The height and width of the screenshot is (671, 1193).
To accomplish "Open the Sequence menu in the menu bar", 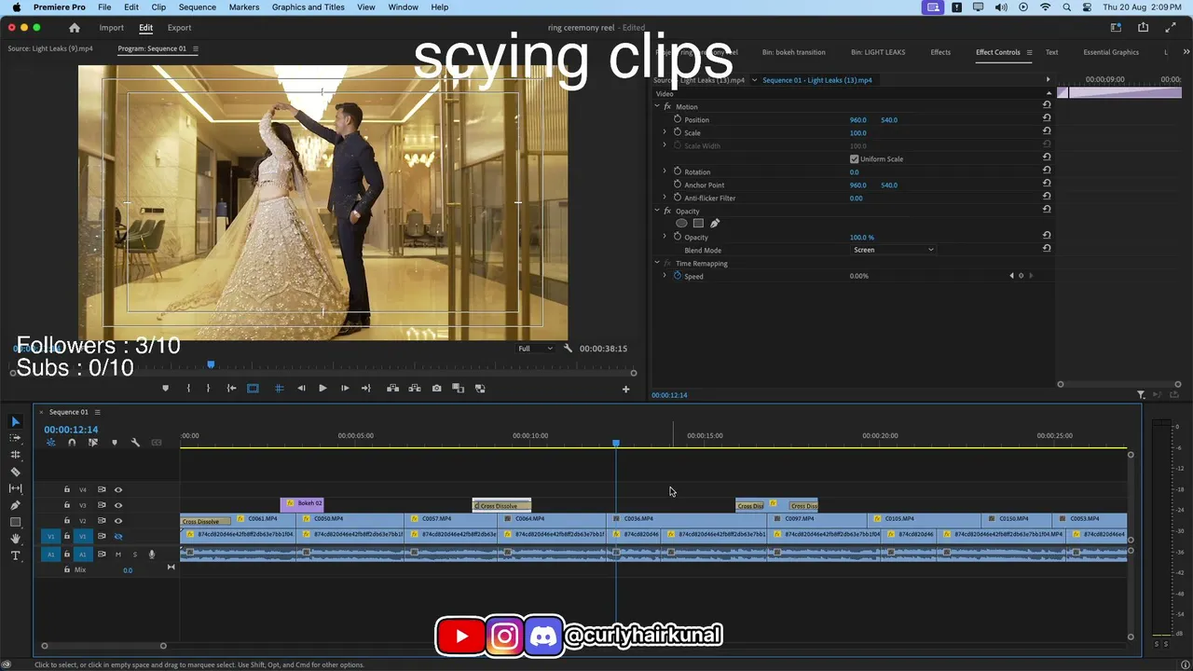I will (197, 7).
